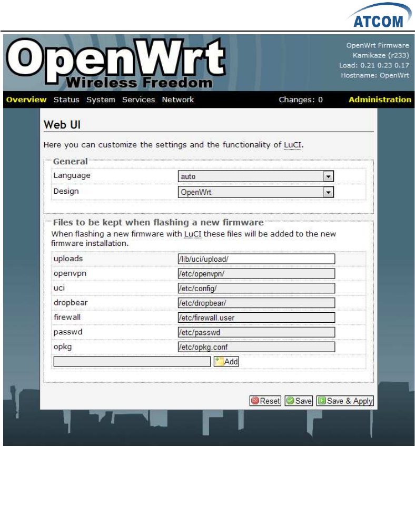
Task: Click the uci label
Action: [x=59, y=288]
